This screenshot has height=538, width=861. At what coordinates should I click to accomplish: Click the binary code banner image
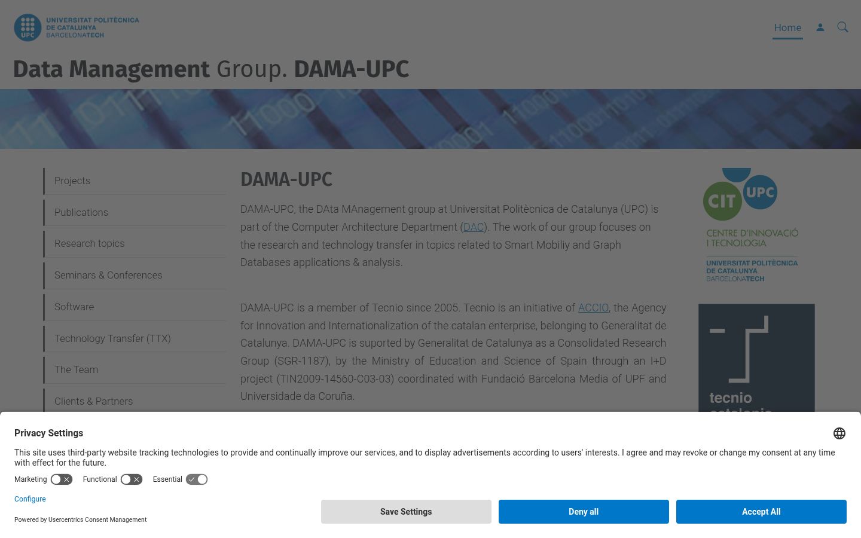click(x=430, y=119)
